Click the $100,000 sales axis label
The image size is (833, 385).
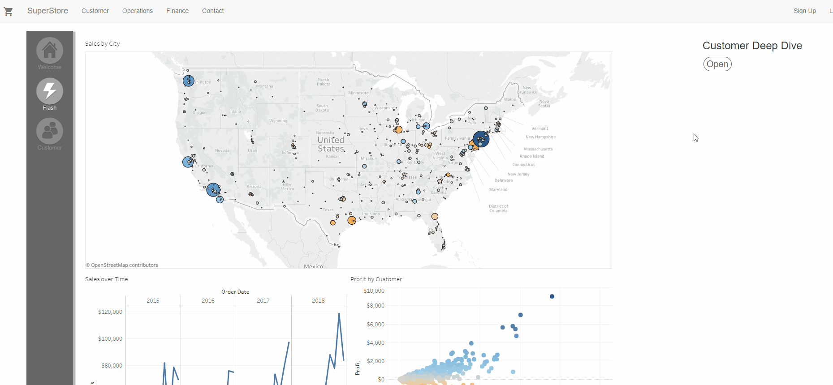click(x=110, y=339)
